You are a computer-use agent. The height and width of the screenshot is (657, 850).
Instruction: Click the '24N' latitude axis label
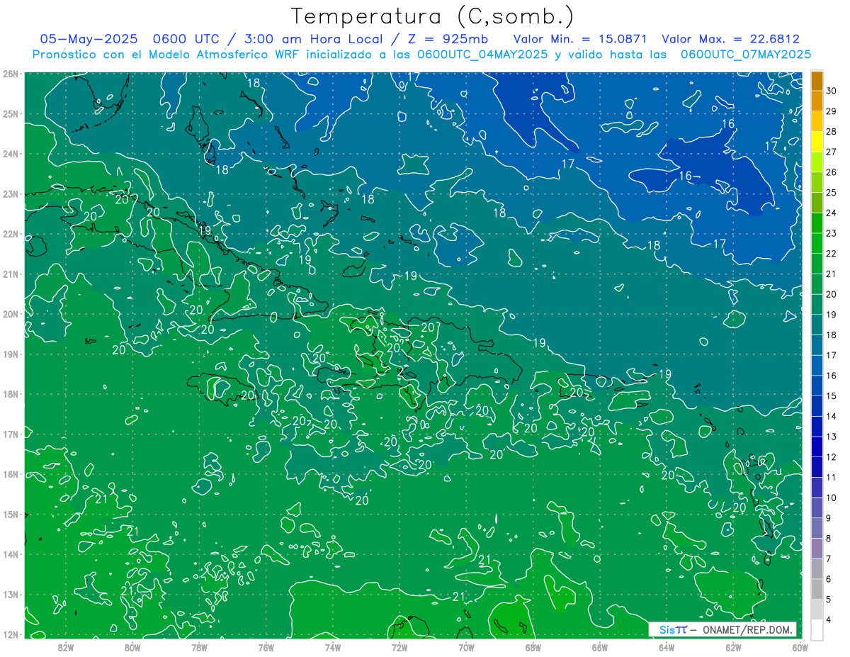coord(10,154)
